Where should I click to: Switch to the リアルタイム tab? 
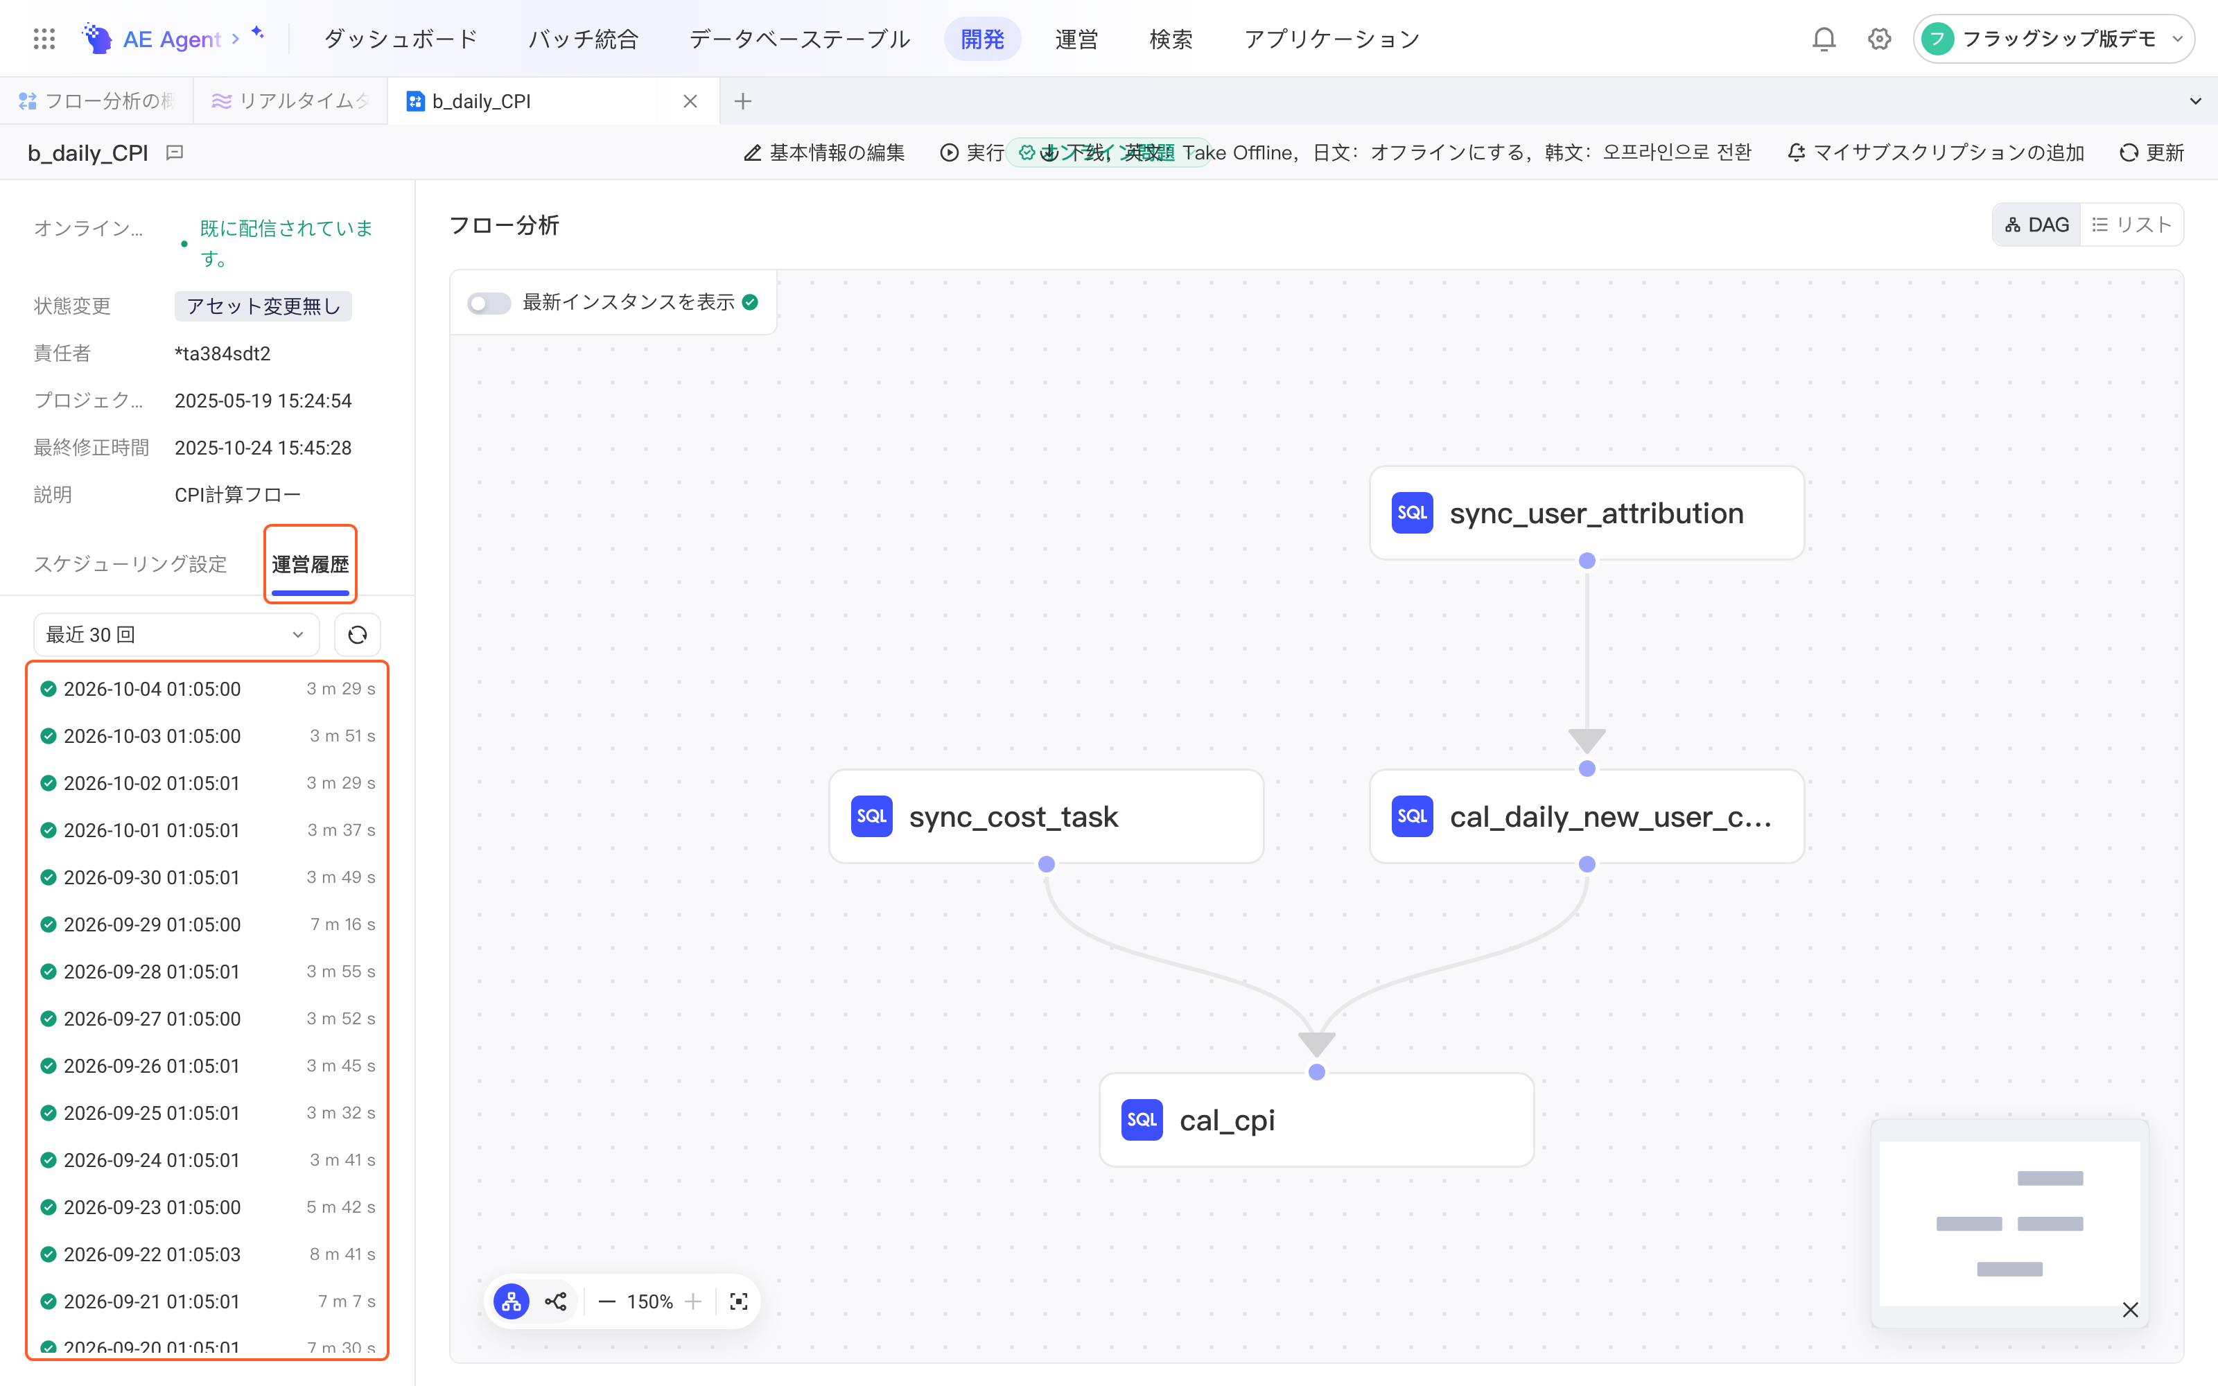(x=290, y=101)
